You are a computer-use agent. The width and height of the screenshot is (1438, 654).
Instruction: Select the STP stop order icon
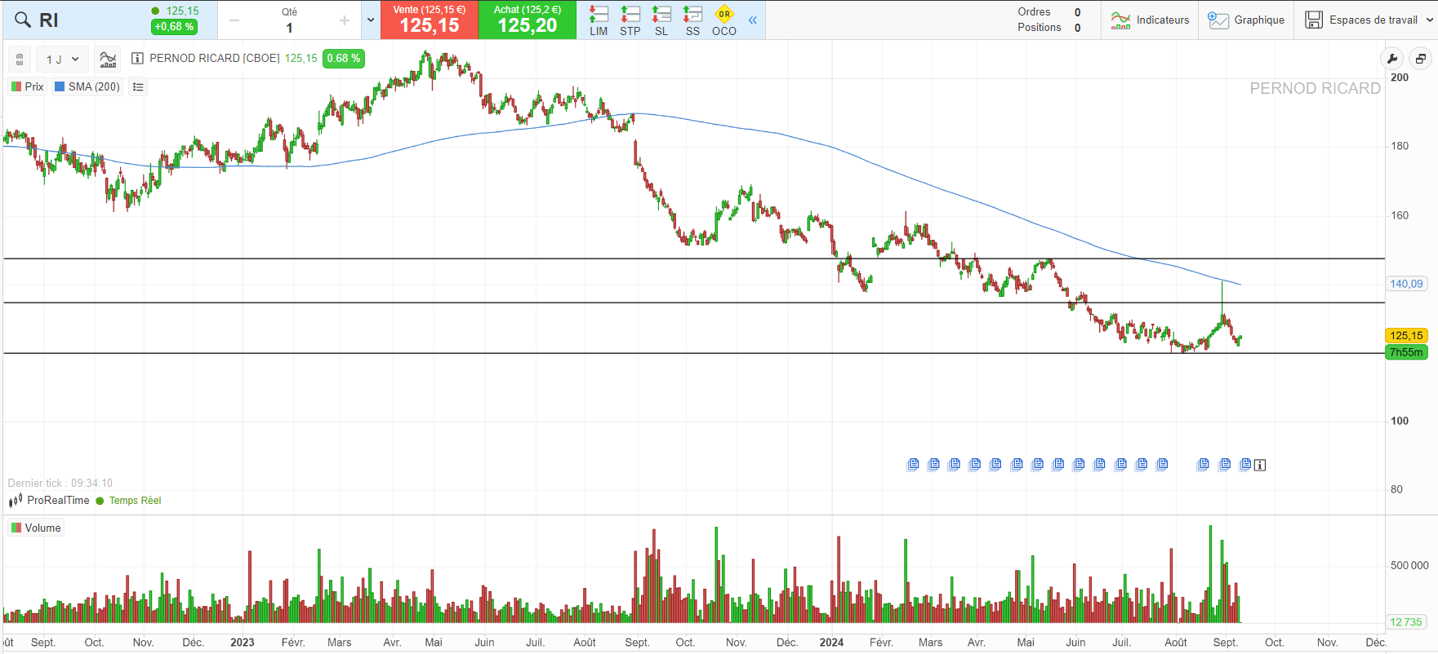point(630,20)
